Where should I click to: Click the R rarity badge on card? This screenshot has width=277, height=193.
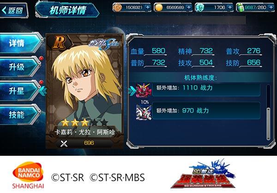(x=59, y=43)
